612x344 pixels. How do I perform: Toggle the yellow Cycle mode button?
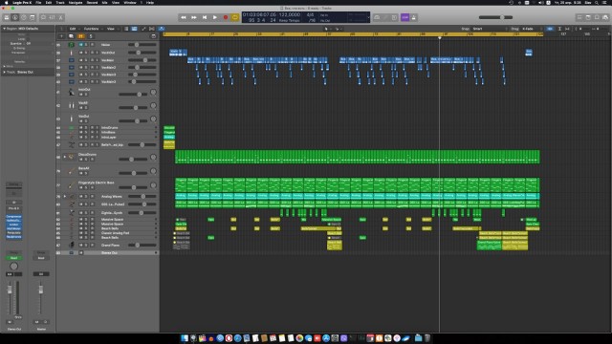[235, 17]
